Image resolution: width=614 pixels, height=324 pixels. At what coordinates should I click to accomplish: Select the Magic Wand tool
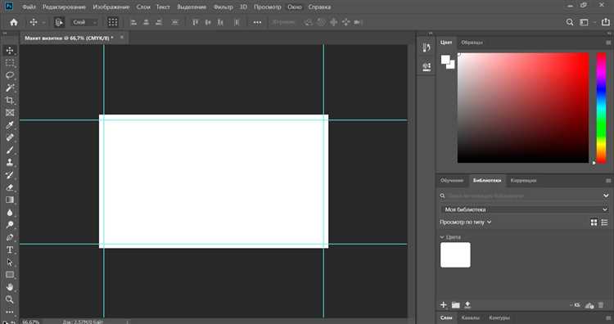click(x=10, y=88)
